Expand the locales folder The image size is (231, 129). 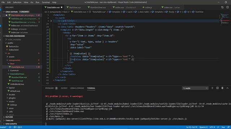pyautogui.click(x=12, y=95)
